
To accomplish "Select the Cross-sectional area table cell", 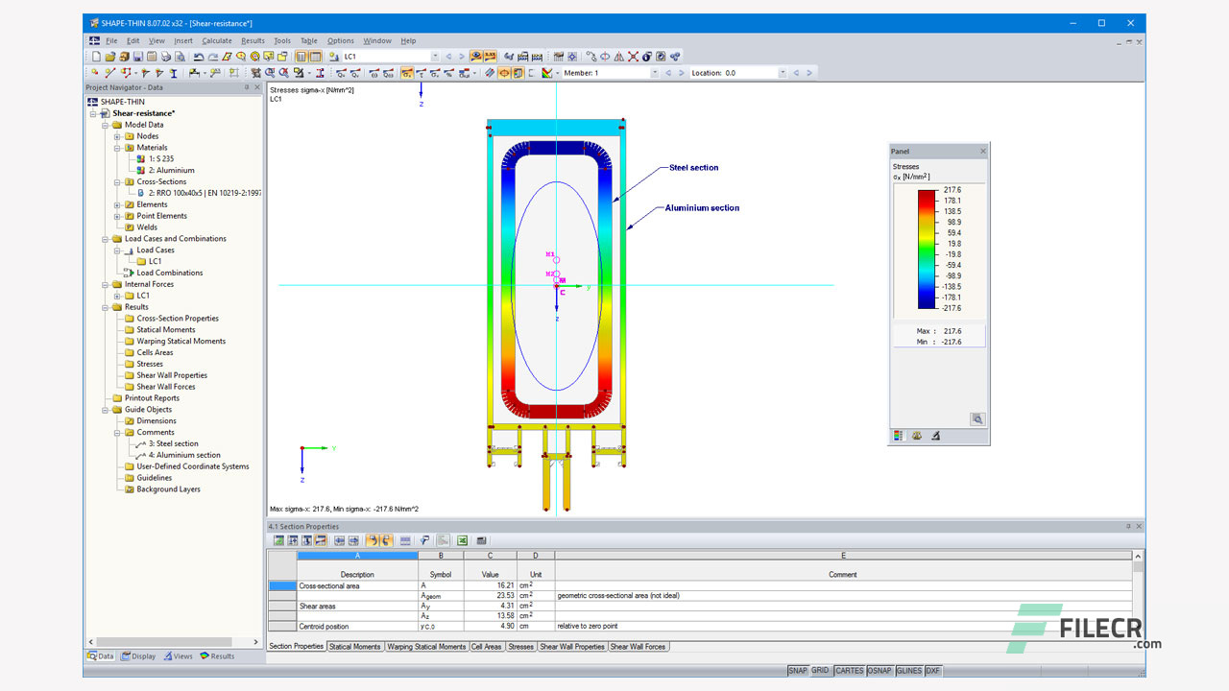I will coord(357,585).
